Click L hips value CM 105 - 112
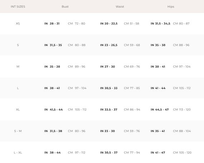Image resolution: width=204 pixels, height=163 pixels. 182,88
